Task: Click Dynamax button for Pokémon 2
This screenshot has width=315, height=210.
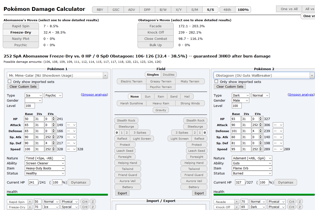Action: click(286, 183)
